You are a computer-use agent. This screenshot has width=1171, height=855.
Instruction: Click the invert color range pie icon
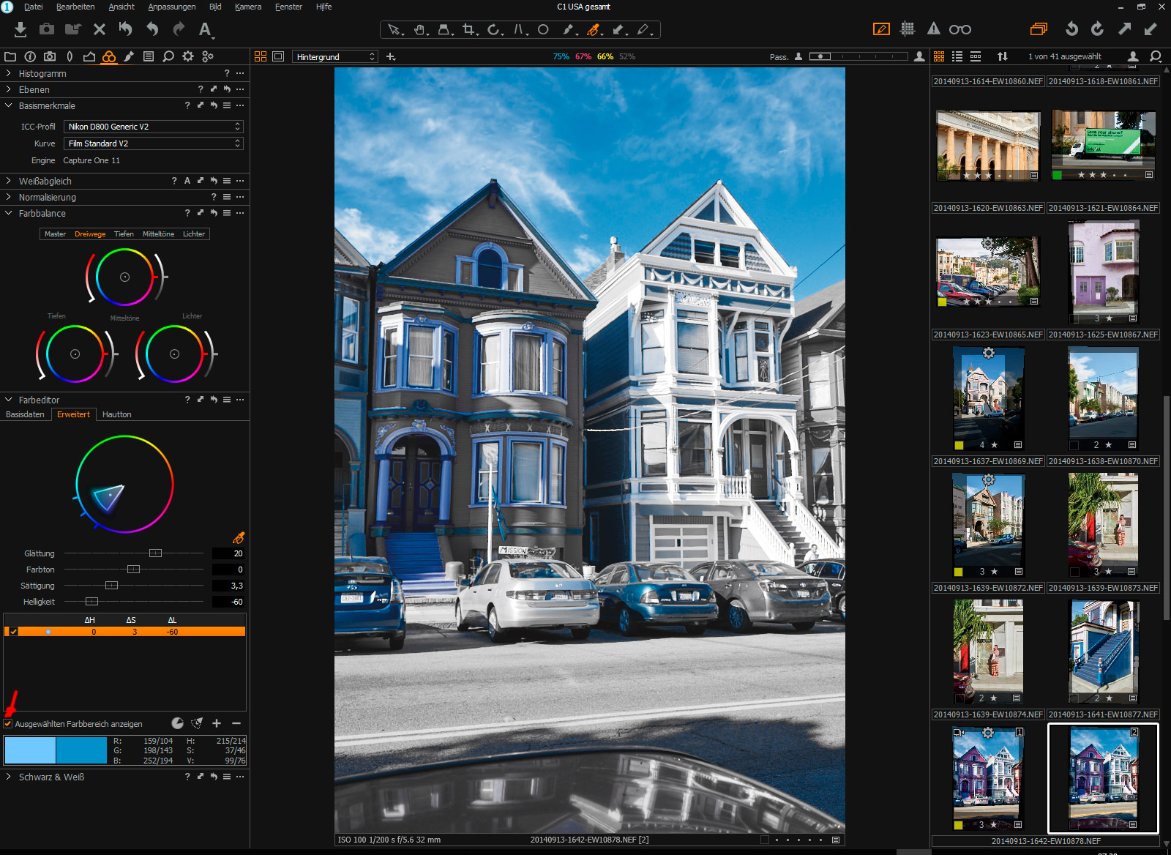pyautogui.click(x=178, y=723)
